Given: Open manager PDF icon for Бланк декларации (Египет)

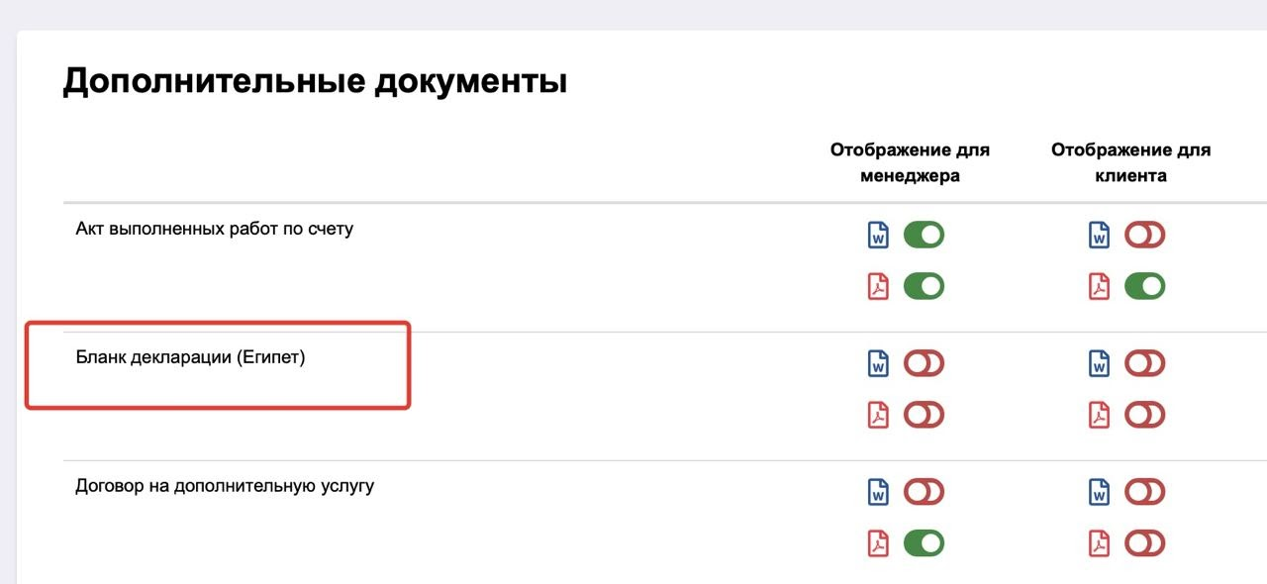Looking at the screenshot, I should 878,415.
